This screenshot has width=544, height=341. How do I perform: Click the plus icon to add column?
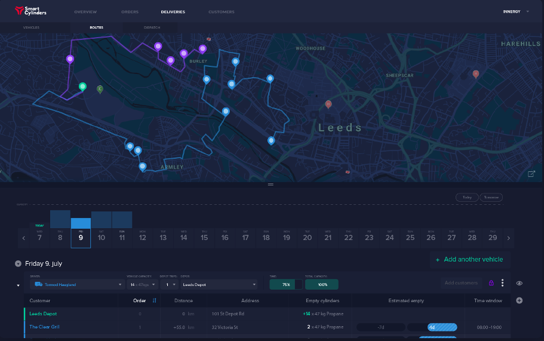[x=519, y=300]
